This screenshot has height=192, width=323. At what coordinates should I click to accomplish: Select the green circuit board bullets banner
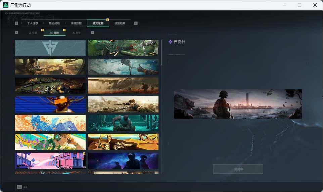pyautogui.click(x=123, y=48)
